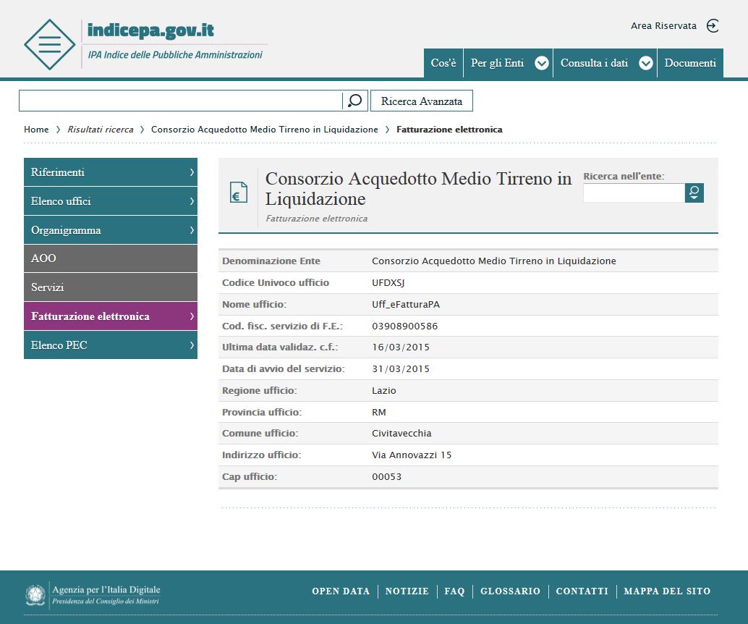Click the fiscal code 03908900586
The height and width of the screenshot is (624, 748).
point(405,326)
